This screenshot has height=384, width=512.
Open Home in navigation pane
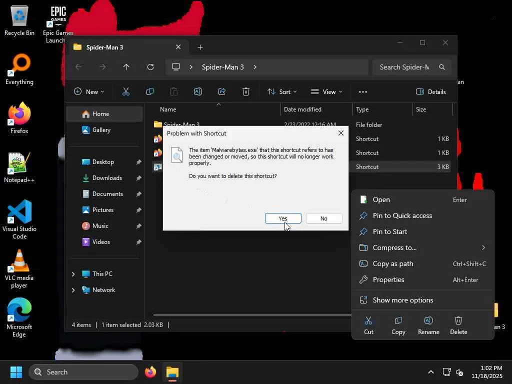click(x=104, y=114)
